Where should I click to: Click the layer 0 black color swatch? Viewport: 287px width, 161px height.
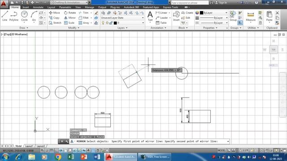tap(115, 23)
